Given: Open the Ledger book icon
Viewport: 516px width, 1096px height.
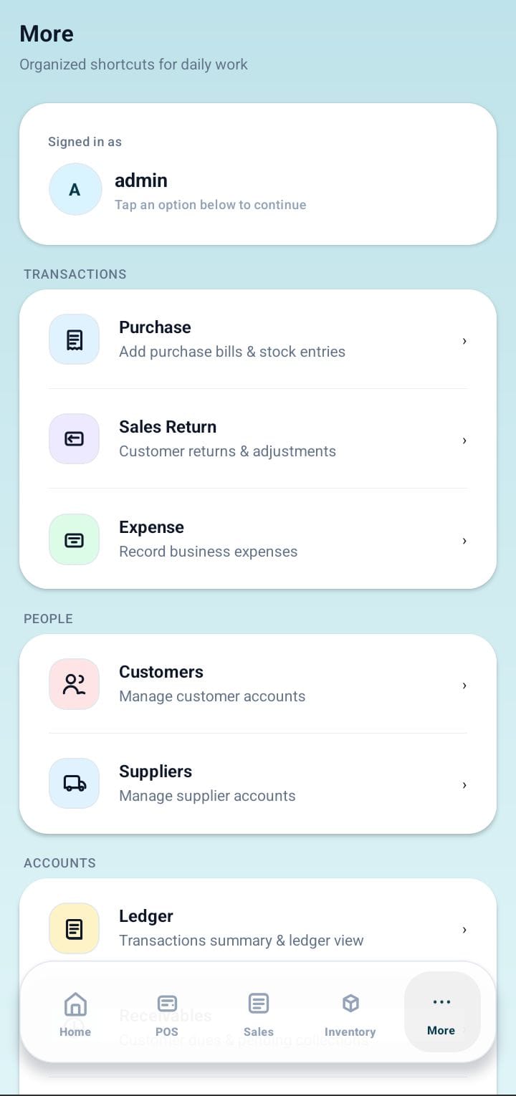Looking at the screenshot, I should (x=74, y=928).
